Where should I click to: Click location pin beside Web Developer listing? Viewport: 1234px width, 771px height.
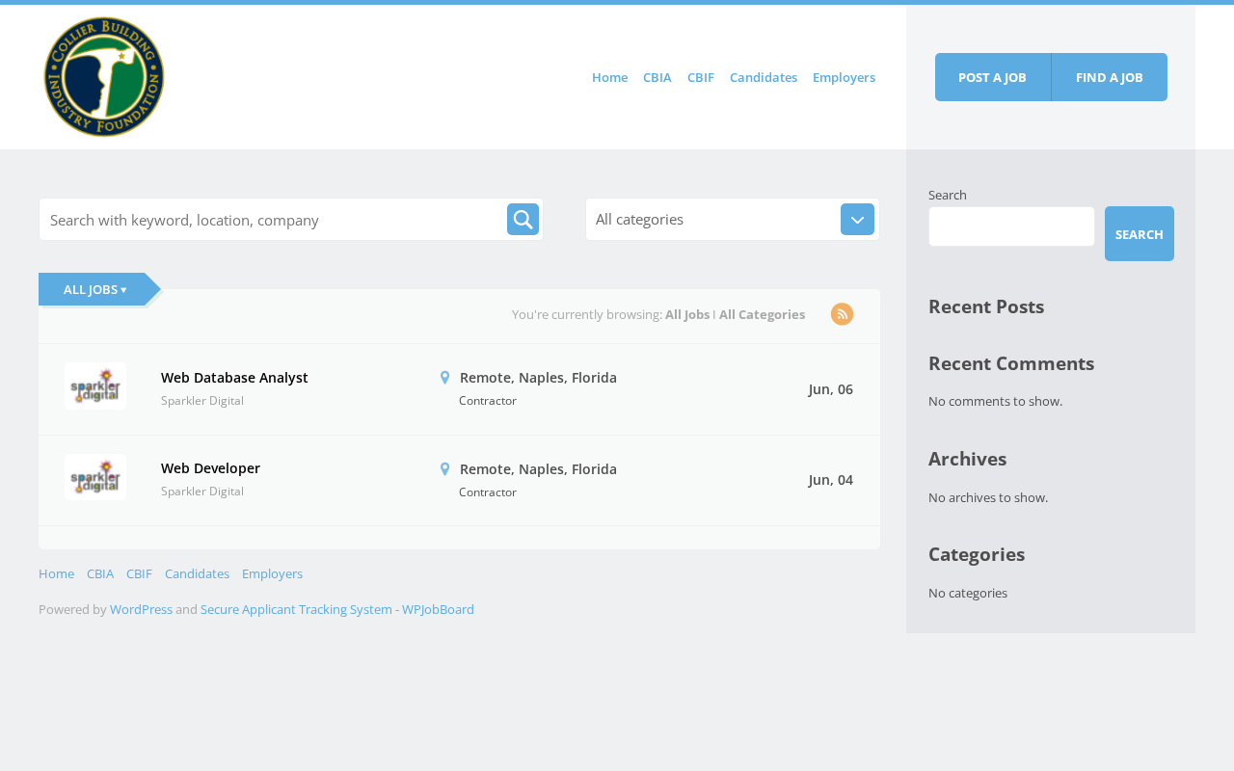[x=445, y=469]
